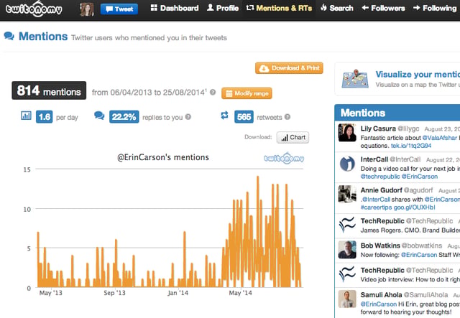Click TechRepublic avatar on James Rogers tweet

click(347, 225)
